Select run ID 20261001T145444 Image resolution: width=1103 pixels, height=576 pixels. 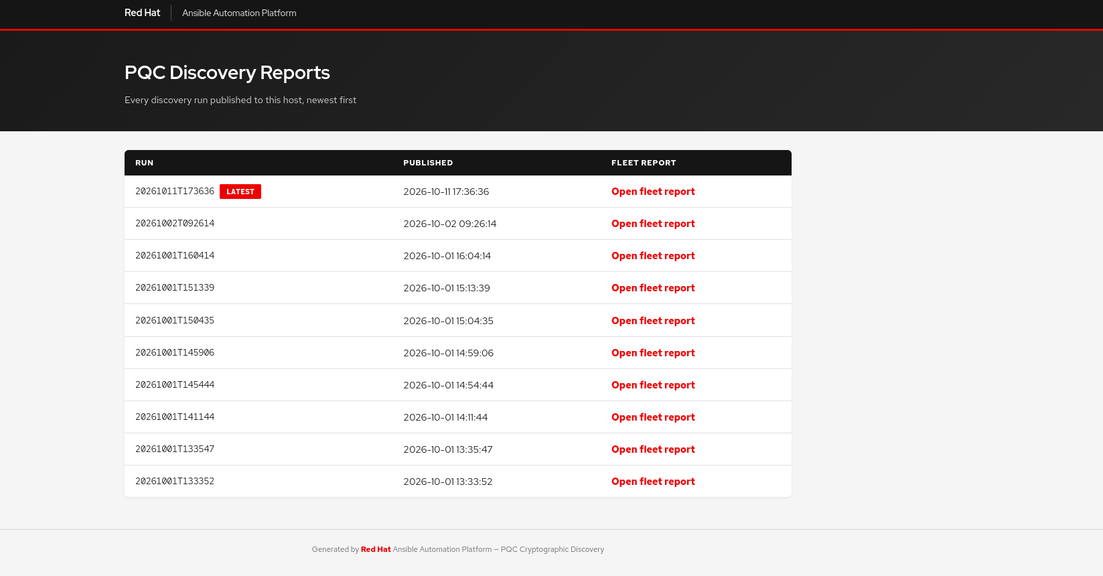[175, 385]
